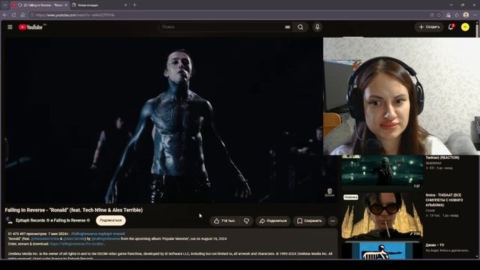Image resolution: width=480 pixels, height=270 pixels.
Task: Go to YouTube home via logo
Action: [31, 27]
